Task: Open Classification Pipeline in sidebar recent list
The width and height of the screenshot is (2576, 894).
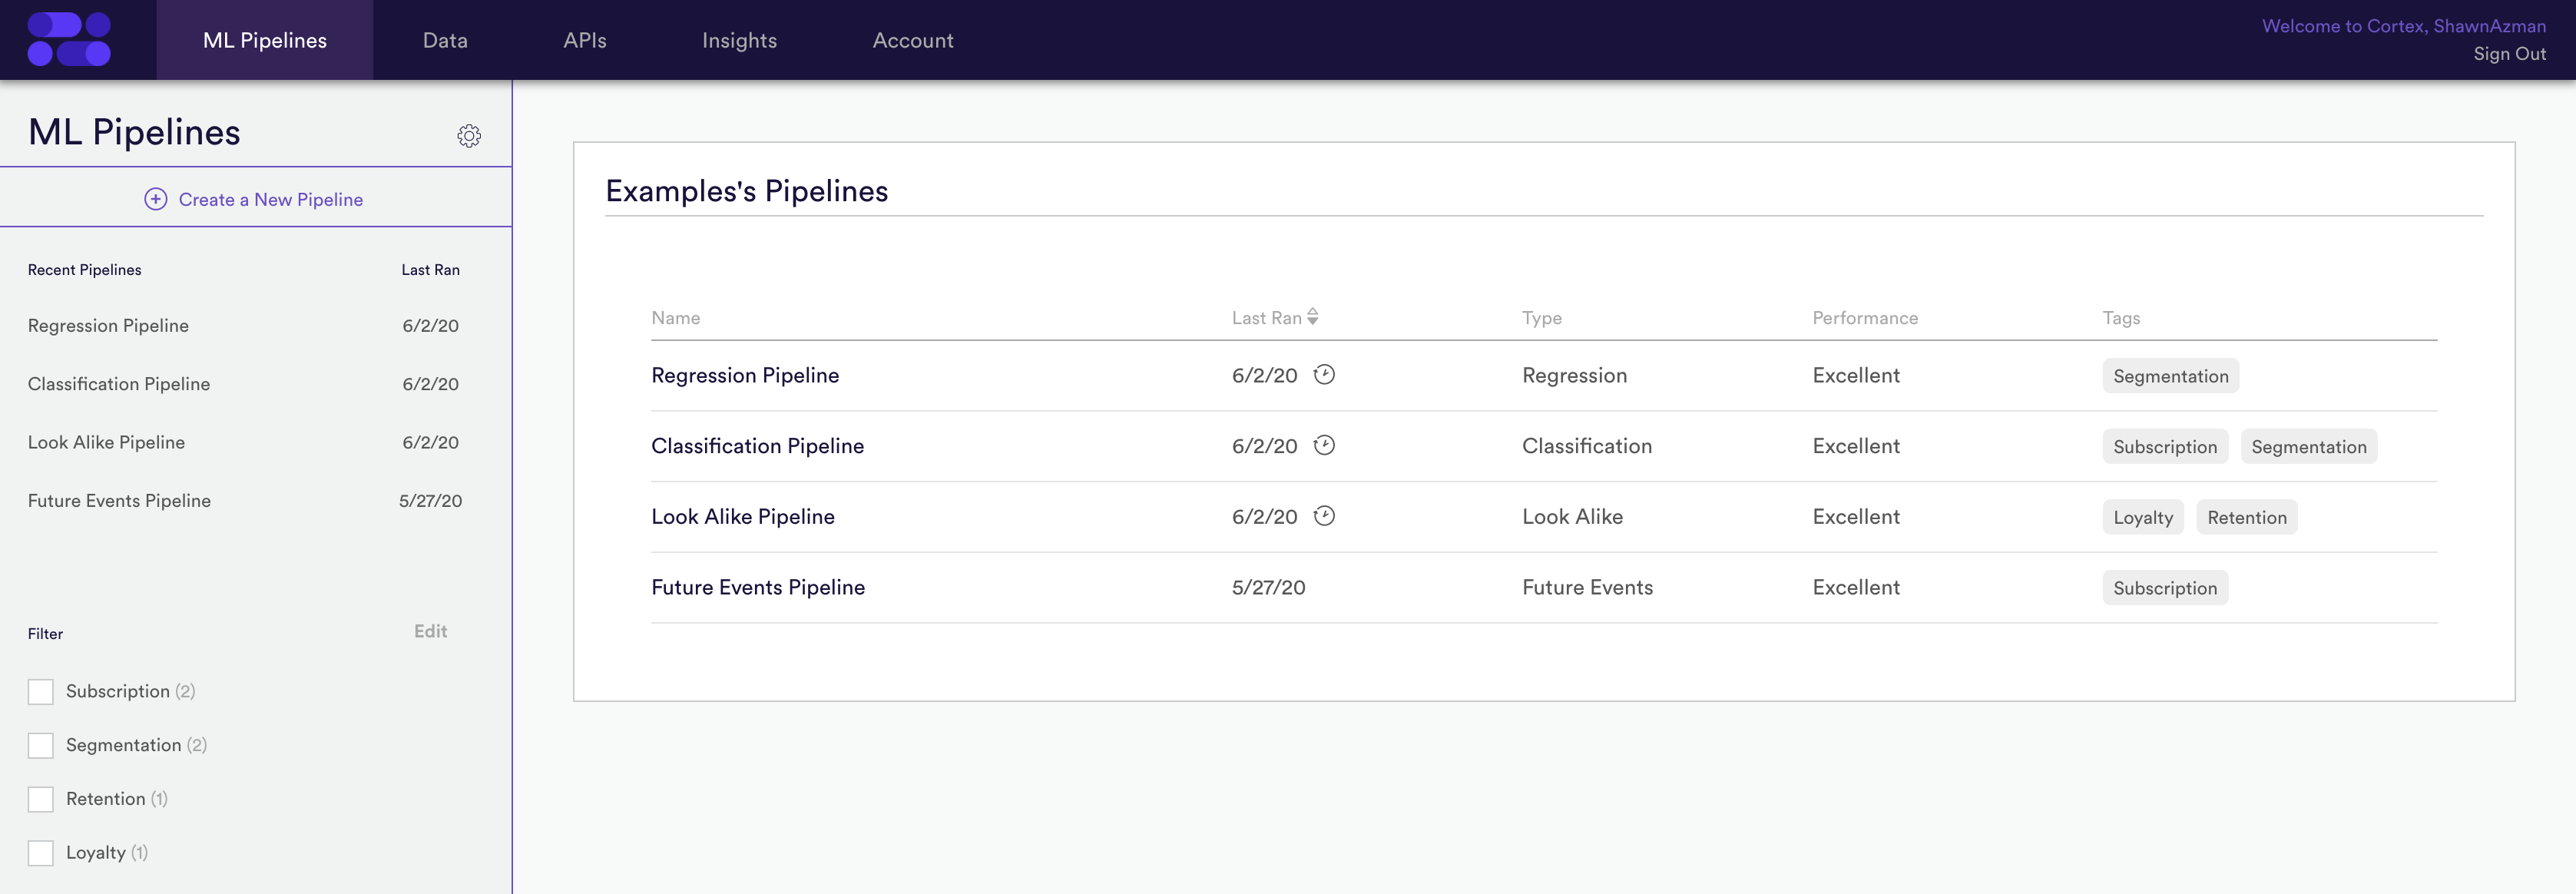Action: [119, 384]
